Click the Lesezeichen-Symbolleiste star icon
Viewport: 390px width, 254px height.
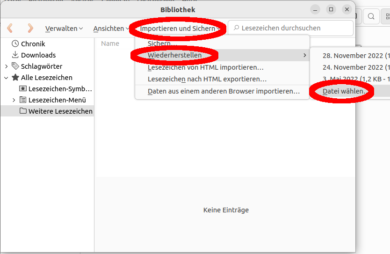click(22, 88)
